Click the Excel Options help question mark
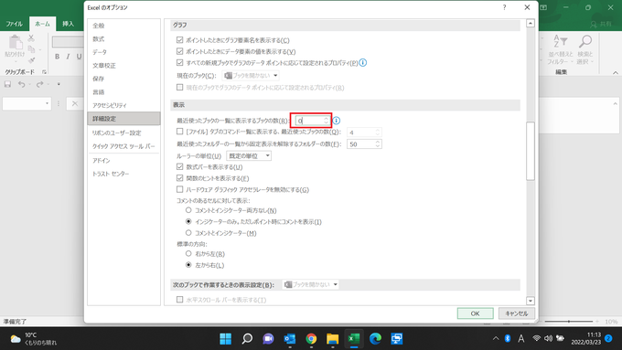Screen dimensions: 622x350 point(504,7)
